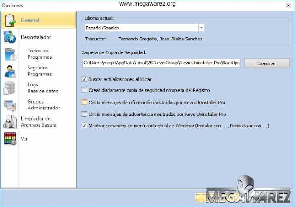
Task: Click the Logs Base de datos icon
Action: (9, 88)
